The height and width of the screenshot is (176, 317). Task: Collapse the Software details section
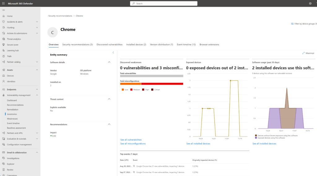(109, 62)
